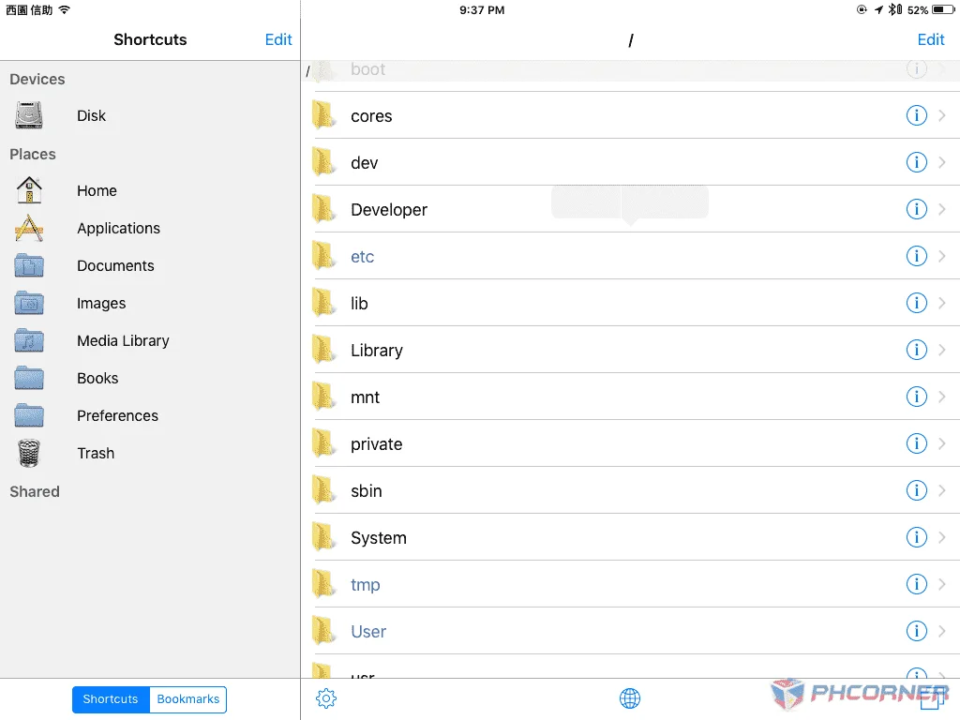Click the cores folder icon
Image resolution: width=960 pixels, height=720 pixels.
pyautogui.click(x=323, y=115)
